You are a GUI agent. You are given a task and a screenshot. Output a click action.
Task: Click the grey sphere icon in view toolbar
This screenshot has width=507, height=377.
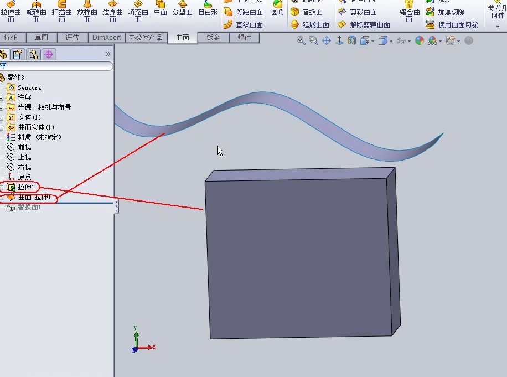tap(468, 40)
